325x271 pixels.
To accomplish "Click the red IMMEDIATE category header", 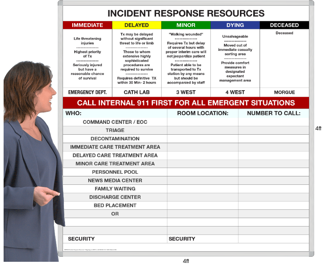I will (87, 25).
